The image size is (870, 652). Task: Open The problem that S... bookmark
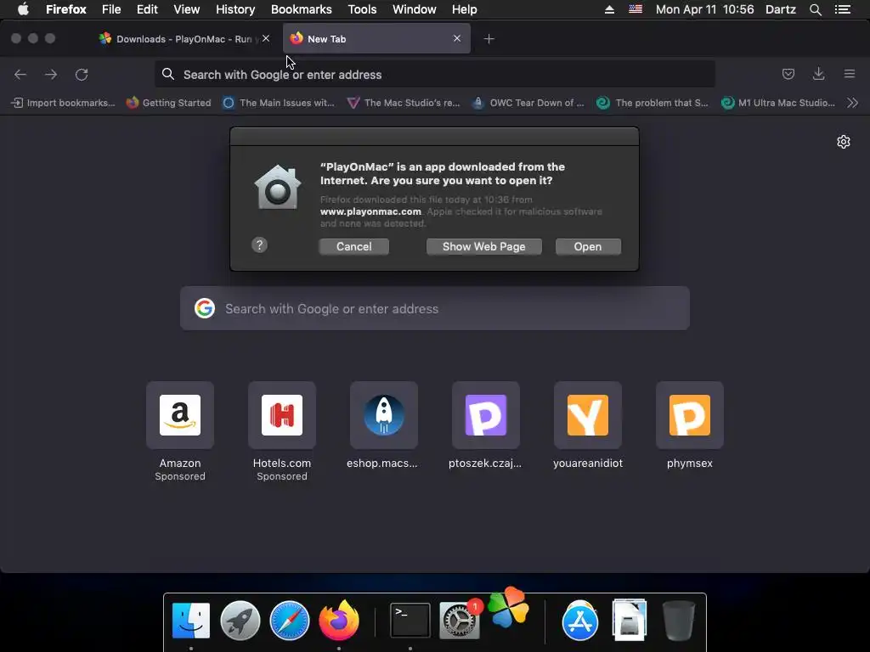(x=652, y=103)
